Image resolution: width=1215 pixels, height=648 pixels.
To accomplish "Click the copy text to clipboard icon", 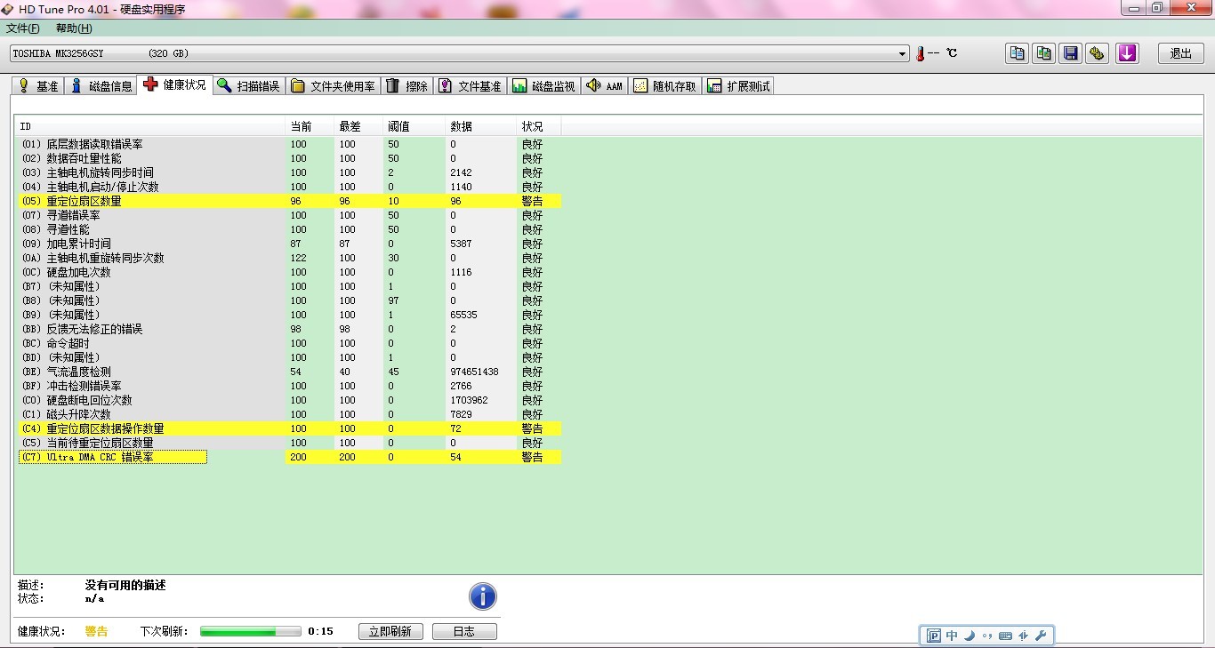I will pos(1017,53).
